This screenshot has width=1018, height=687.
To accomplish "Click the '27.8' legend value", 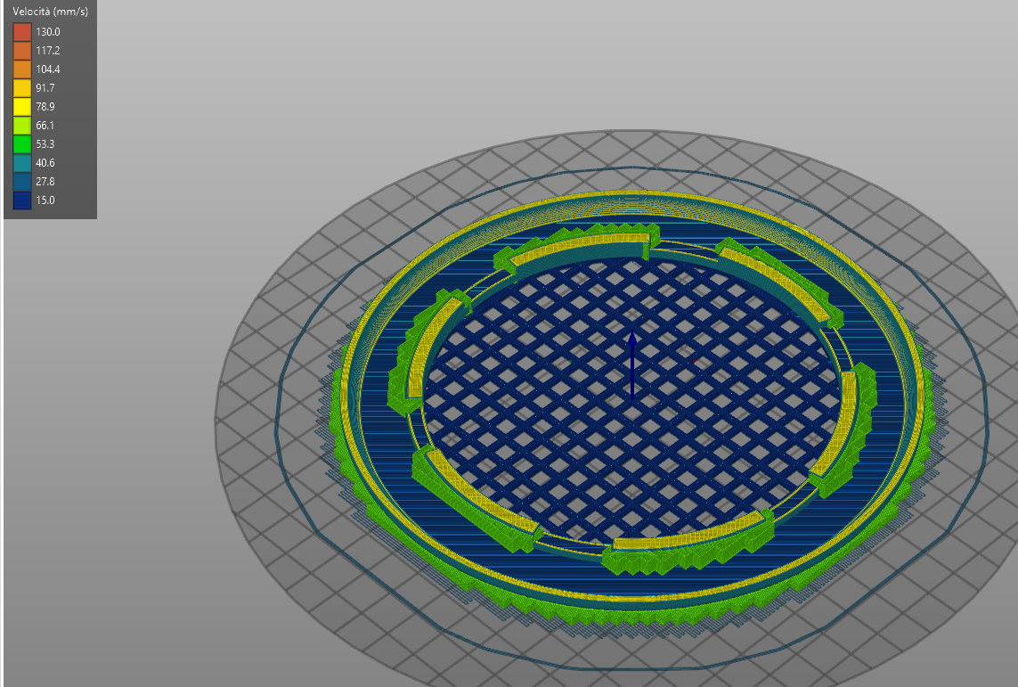I will [x=45, y=182].
